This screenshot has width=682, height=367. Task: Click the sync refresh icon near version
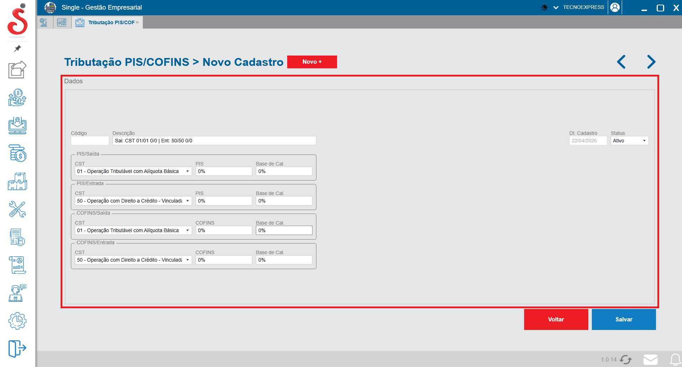tap(626, 360)
